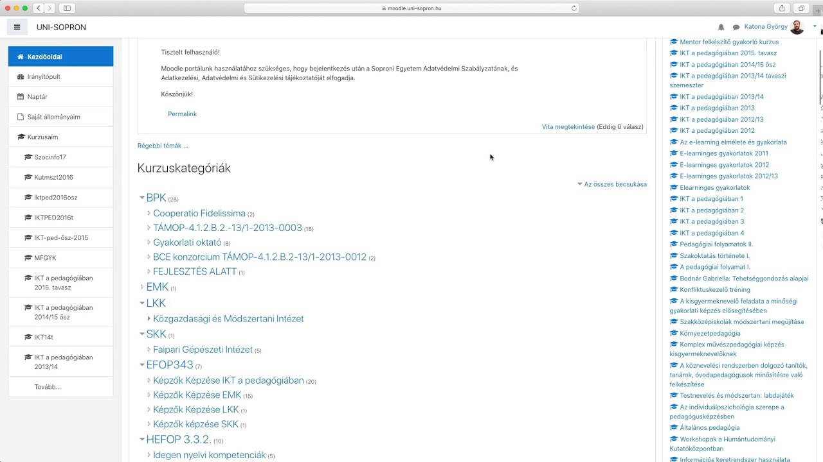This screenshot has width=823, height=462.
Task: Collapse the LKK category
Action: (x=142, y=303)
